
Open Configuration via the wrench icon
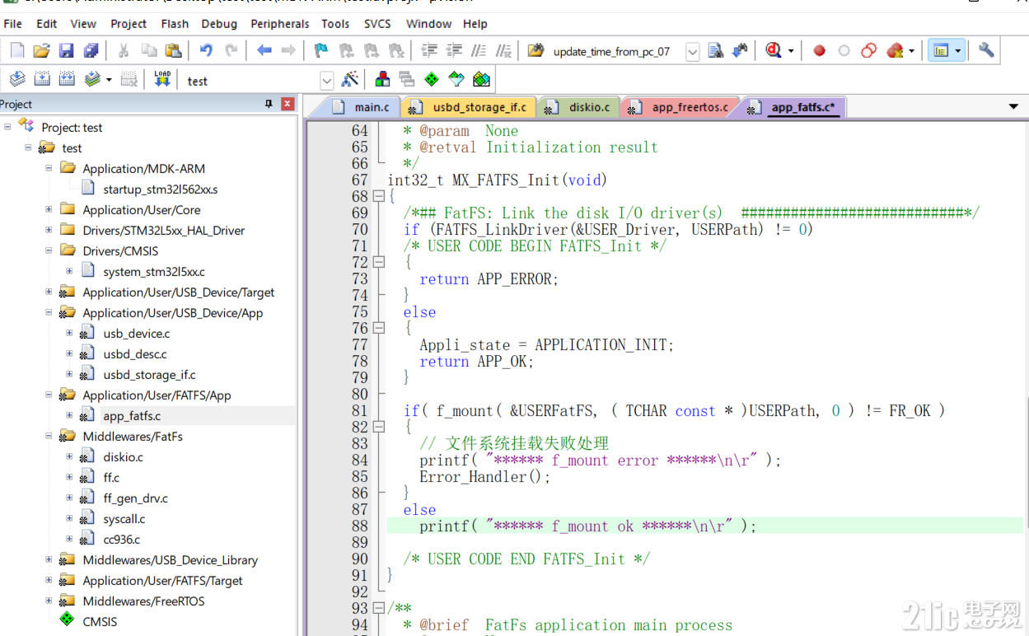986,51
